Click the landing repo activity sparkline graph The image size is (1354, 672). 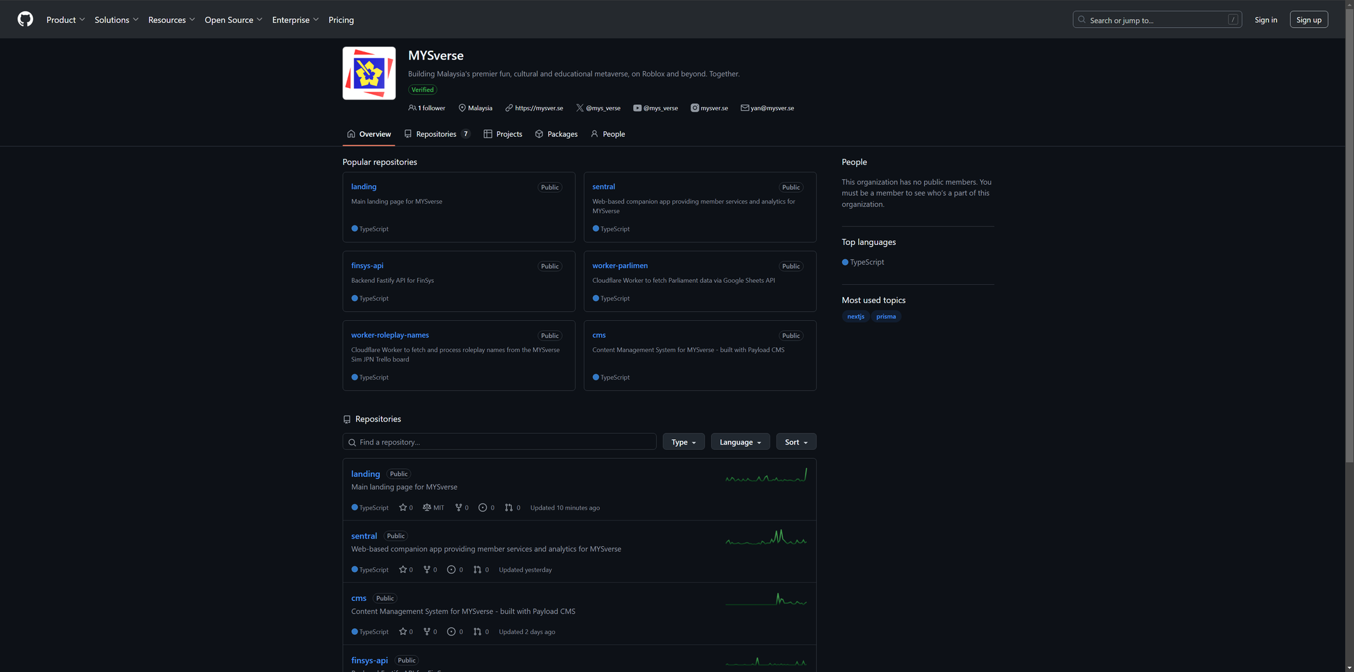766,475
